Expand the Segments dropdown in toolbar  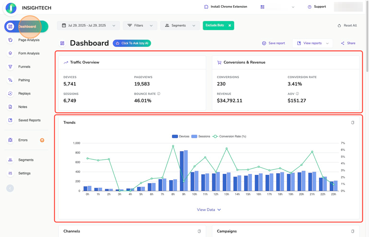coord(180,25)
